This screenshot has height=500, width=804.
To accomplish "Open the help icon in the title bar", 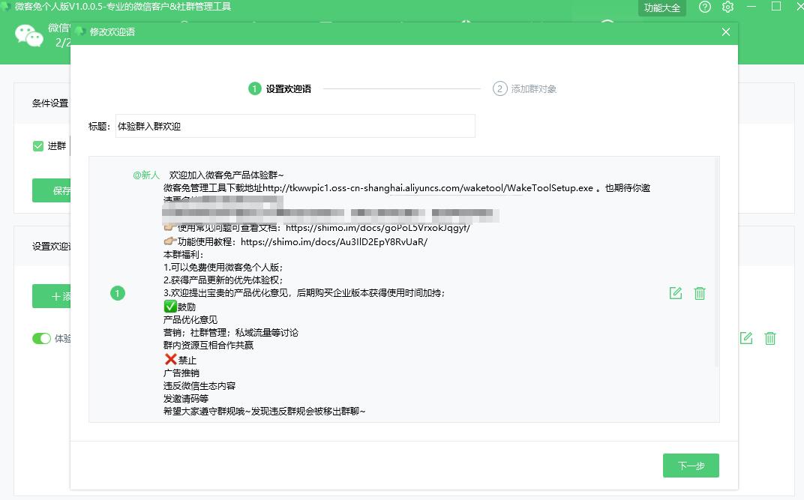I will (704, 7).
